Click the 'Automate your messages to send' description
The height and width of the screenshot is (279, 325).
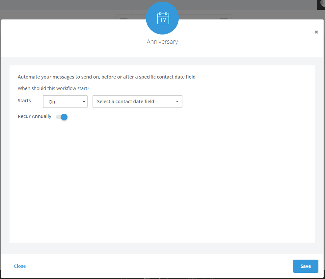pos(107,77)
